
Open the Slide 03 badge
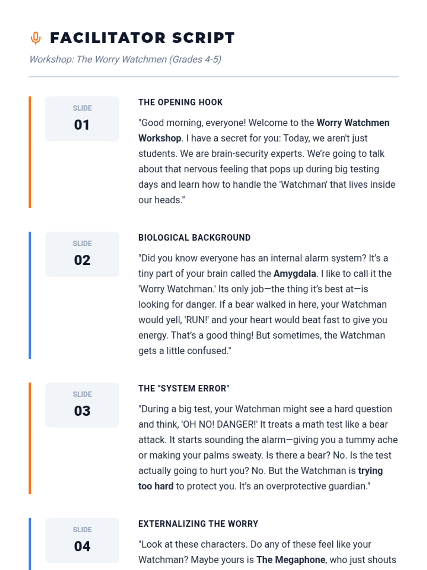(82, 405)
